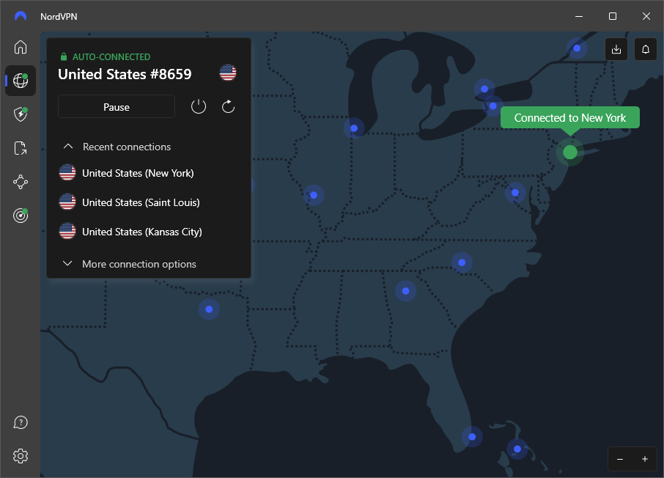Screen dimensions: 664x478
Task: Click the AUTO-CONNECTED status label
Action: (x=111, y=56)
